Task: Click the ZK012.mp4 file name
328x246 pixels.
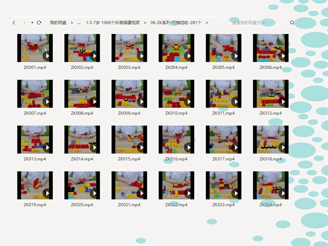Action: (x=271, y=113)
